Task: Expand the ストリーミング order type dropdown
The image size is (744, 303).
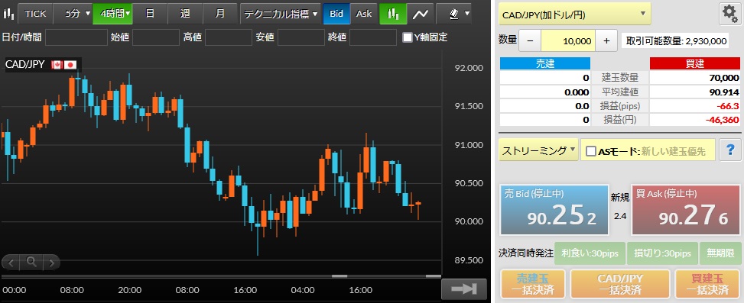Action: tap(538, 150)
